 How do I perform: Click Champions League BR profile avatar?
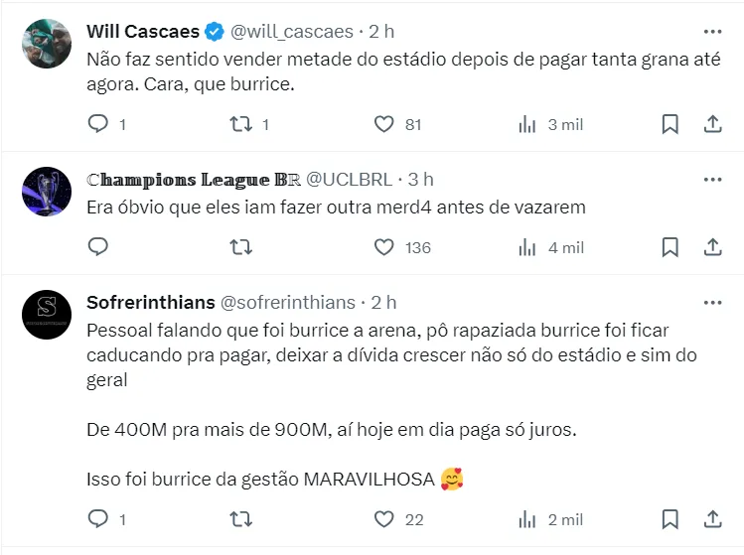[46, 192]
